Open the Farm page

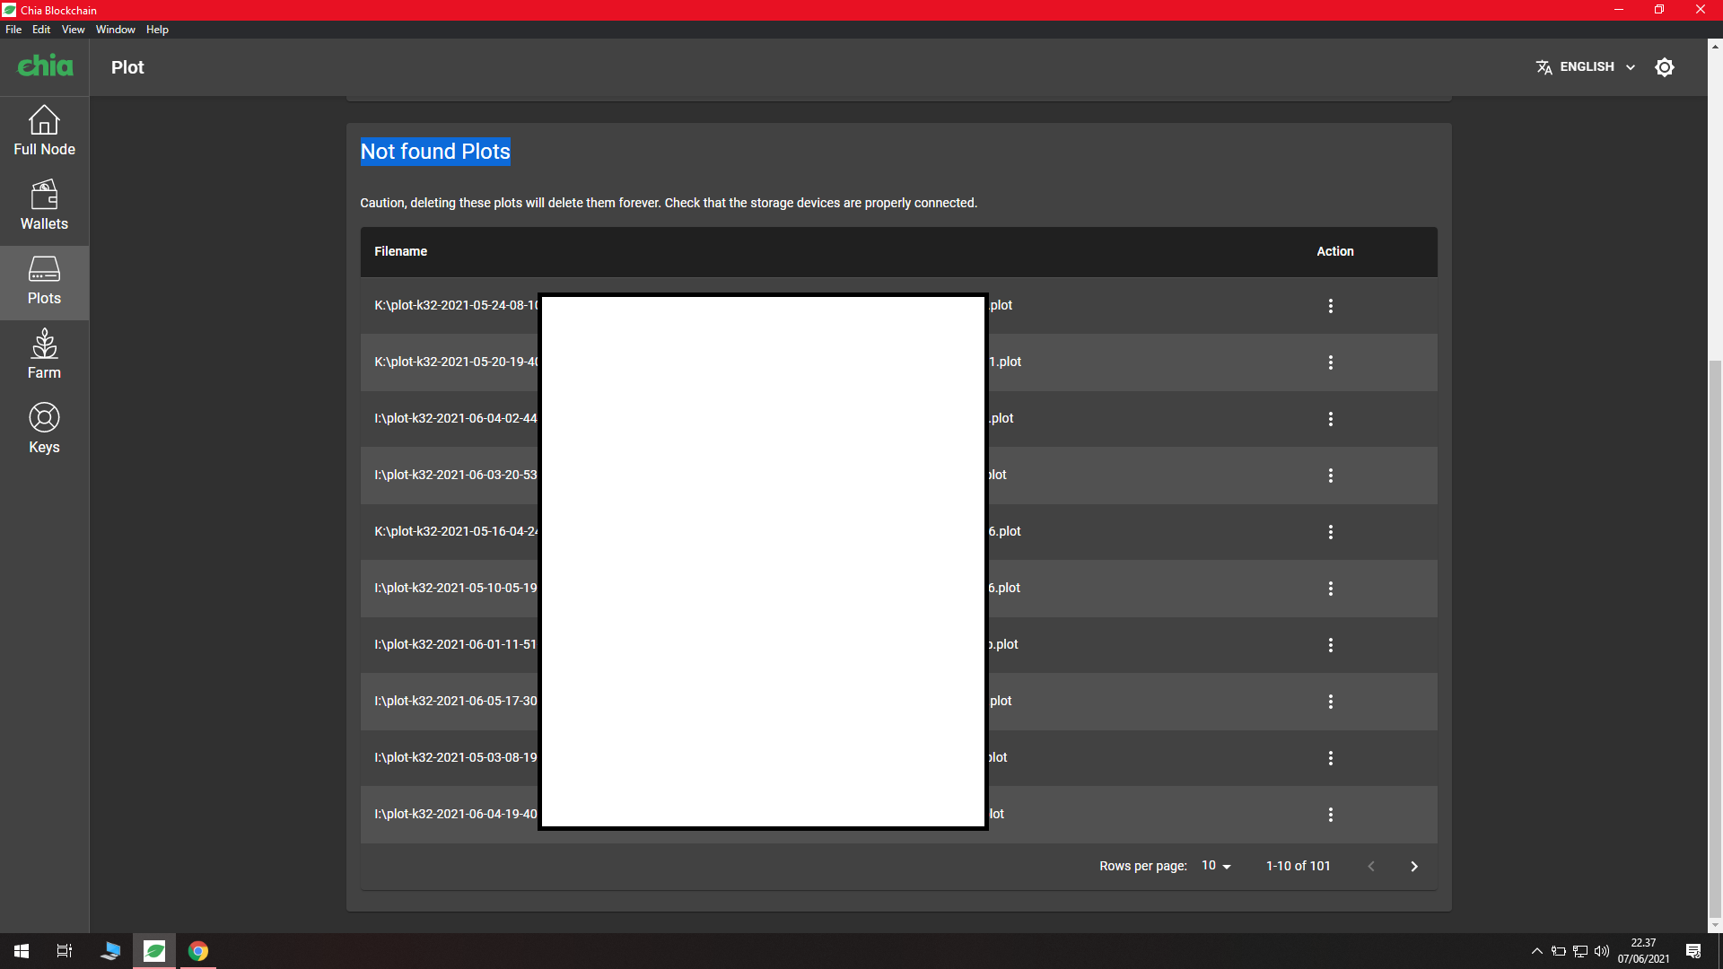click(x=44, y=354)
